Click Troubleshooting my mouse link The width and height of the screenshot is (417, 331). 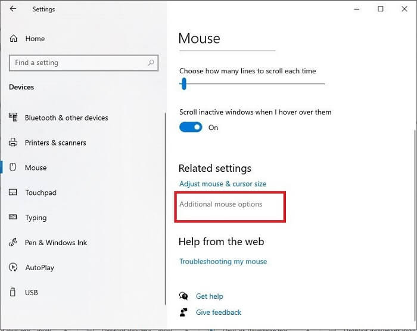(x=223, y=261)
